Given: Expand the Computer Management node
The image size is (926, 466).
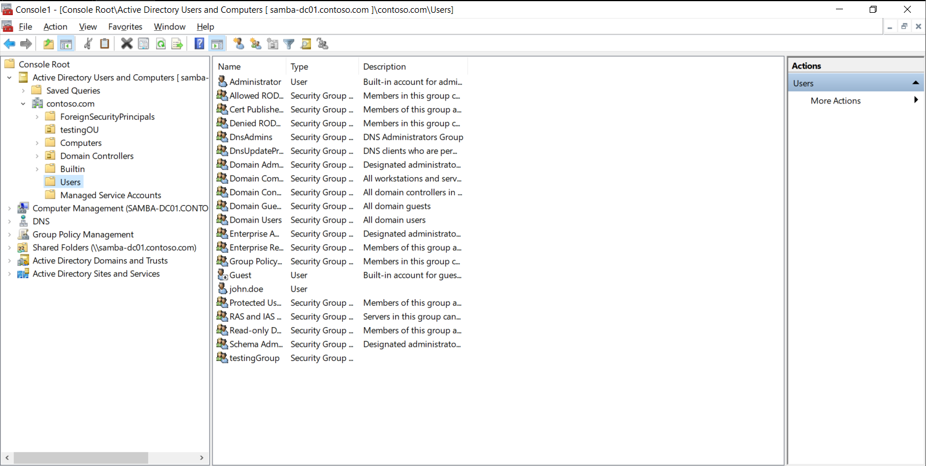Looking at the screenshot, I should (9, 208).
